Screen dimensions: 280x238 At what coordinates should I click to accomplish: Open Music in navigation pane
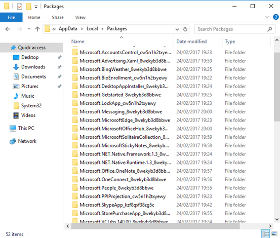click(28, 96)
